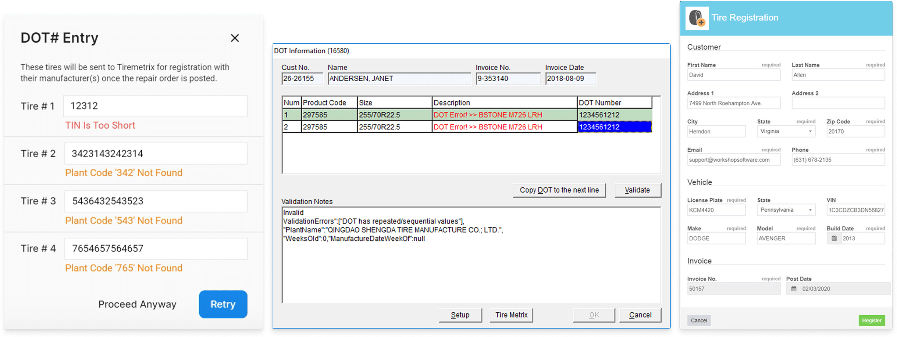Open the customer State dropdown showing Virginia
This screenshot has width=897, height=337.
click(x=810, y=131)
